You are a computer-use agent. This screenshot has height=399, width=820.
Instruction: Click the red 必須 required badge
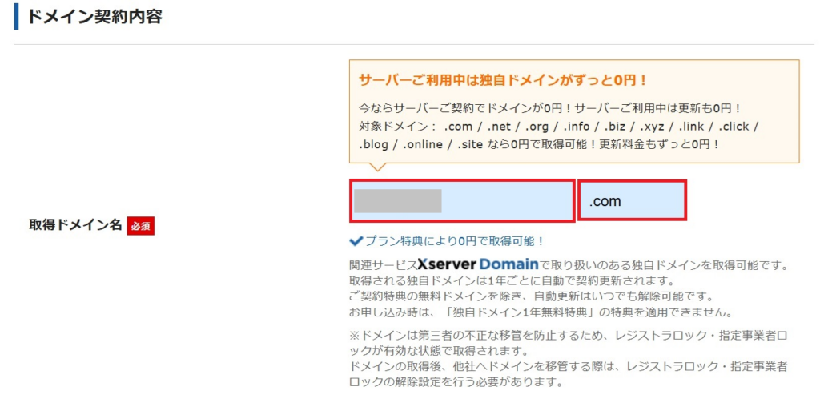coord(141,226)
